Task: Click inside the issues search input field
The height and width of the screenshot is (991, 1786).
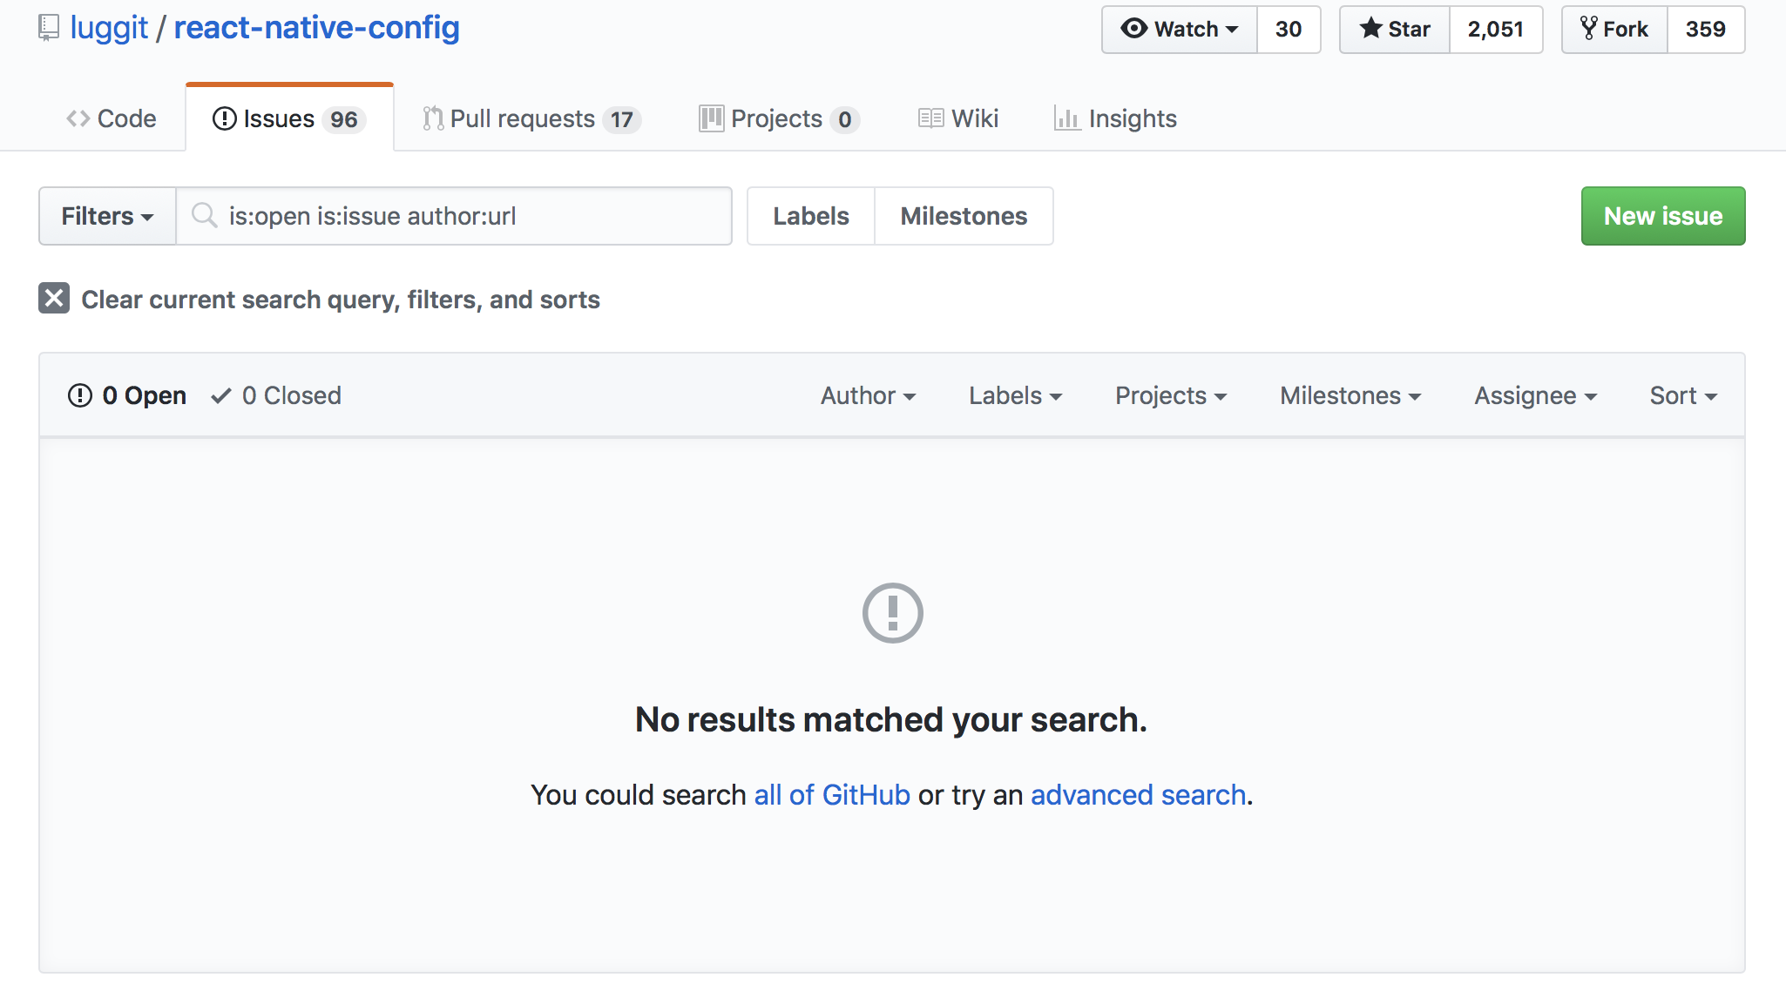Action: [x=453, y=216]
